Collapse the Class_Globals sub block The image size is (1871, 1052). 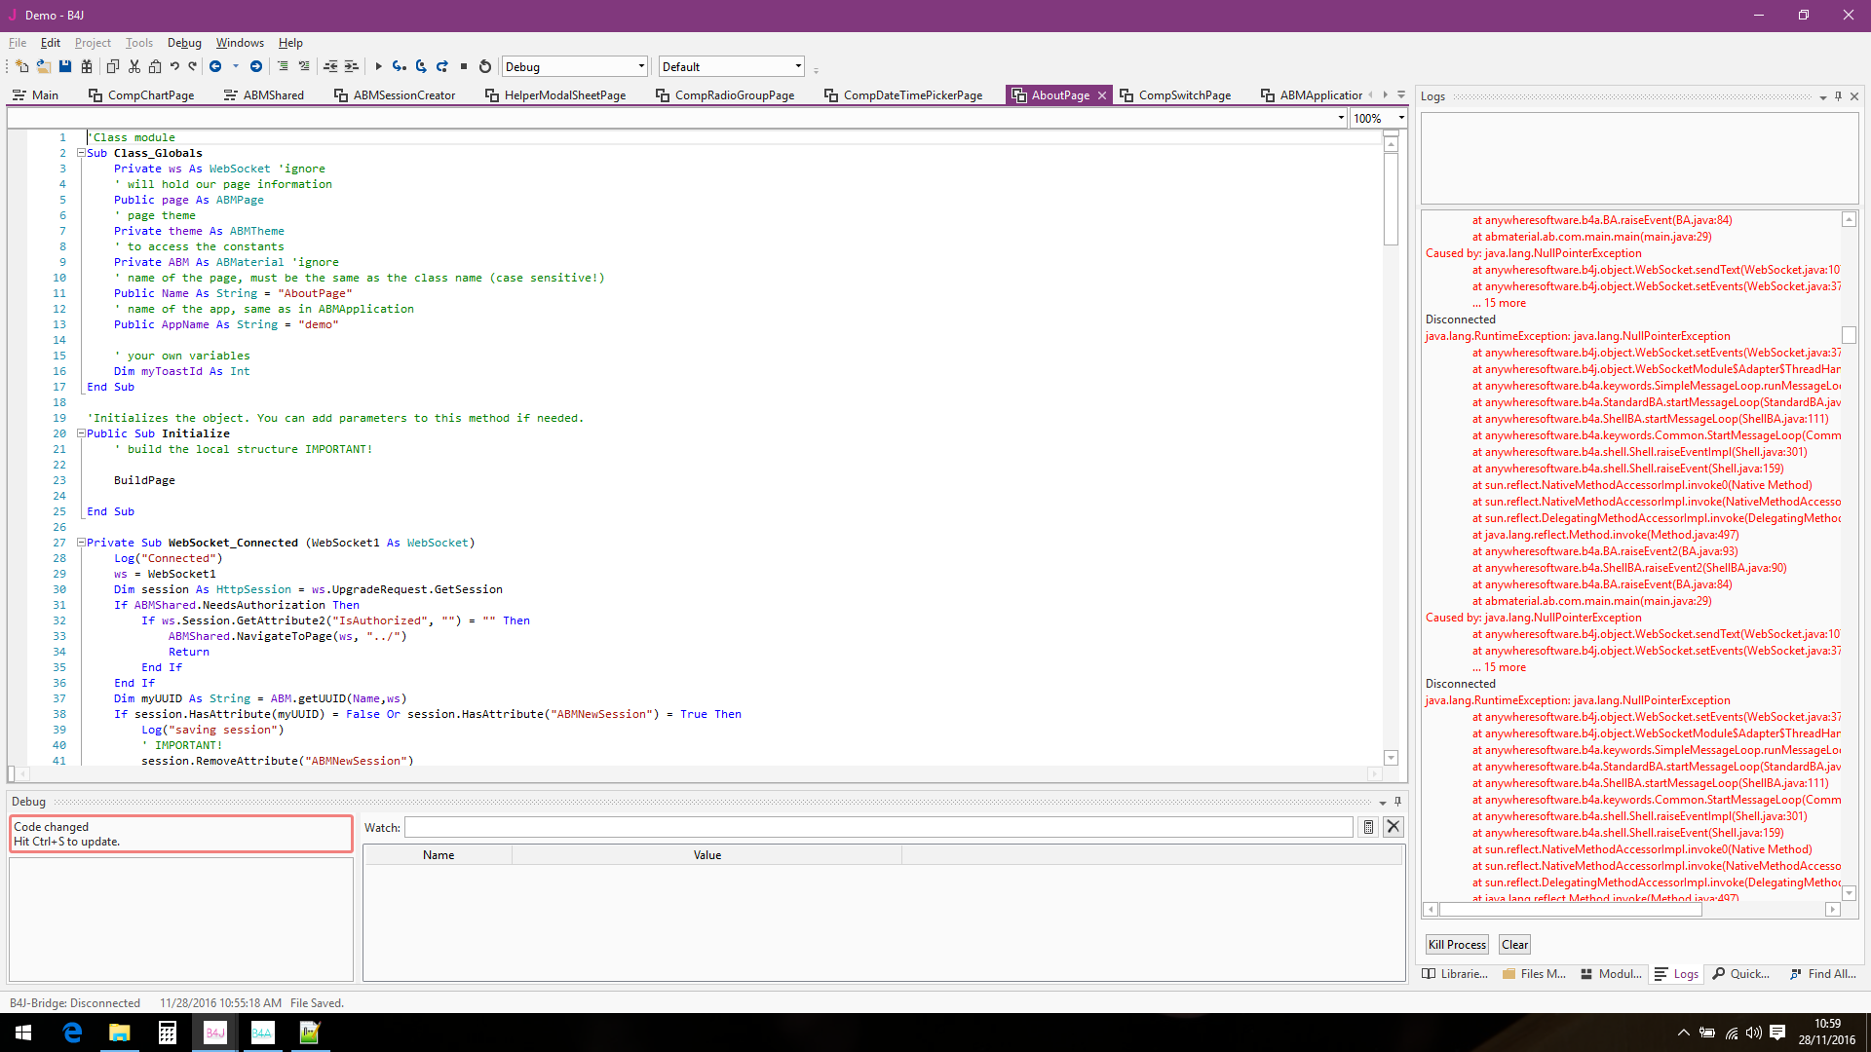point(81,153)
